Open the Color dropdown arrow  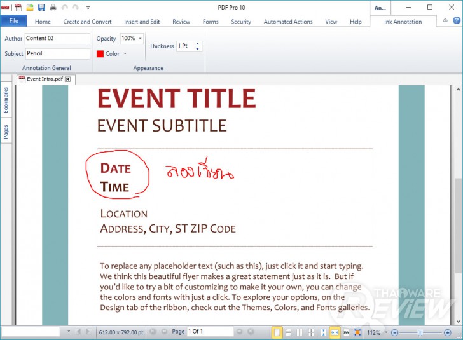point(125,54)
